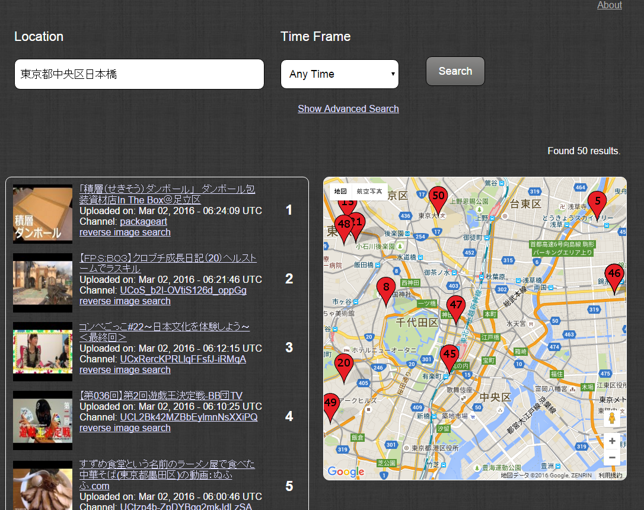Click the 台東区 label on map
This screenshot has width=644, height=510.
(x=526, y=203)
